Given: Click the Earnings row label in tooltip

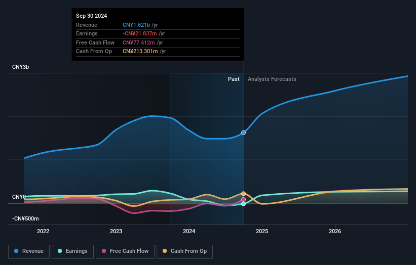Looking at the screenshot, I should pos(87,33).
